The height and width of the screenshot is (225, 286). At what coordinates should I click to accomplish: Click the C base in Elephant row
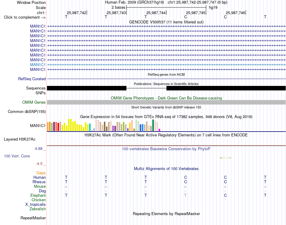pos(225,195)
